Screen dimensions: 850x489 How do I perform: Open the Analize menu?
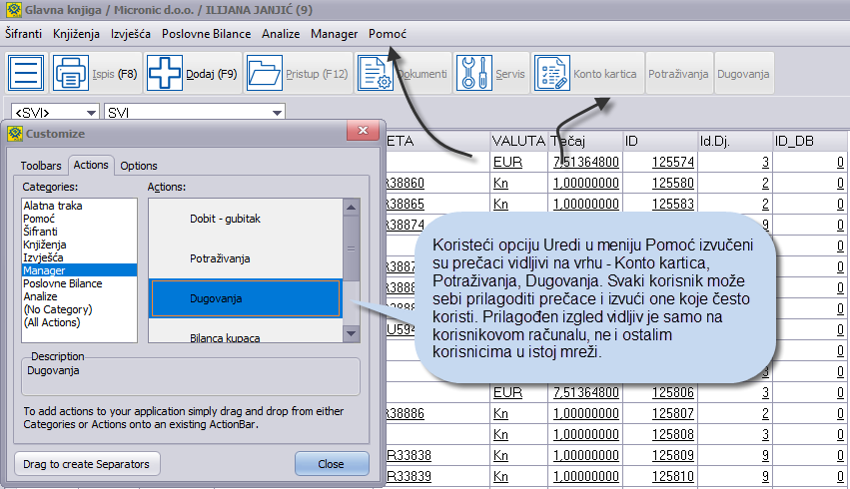coord(281,34)
